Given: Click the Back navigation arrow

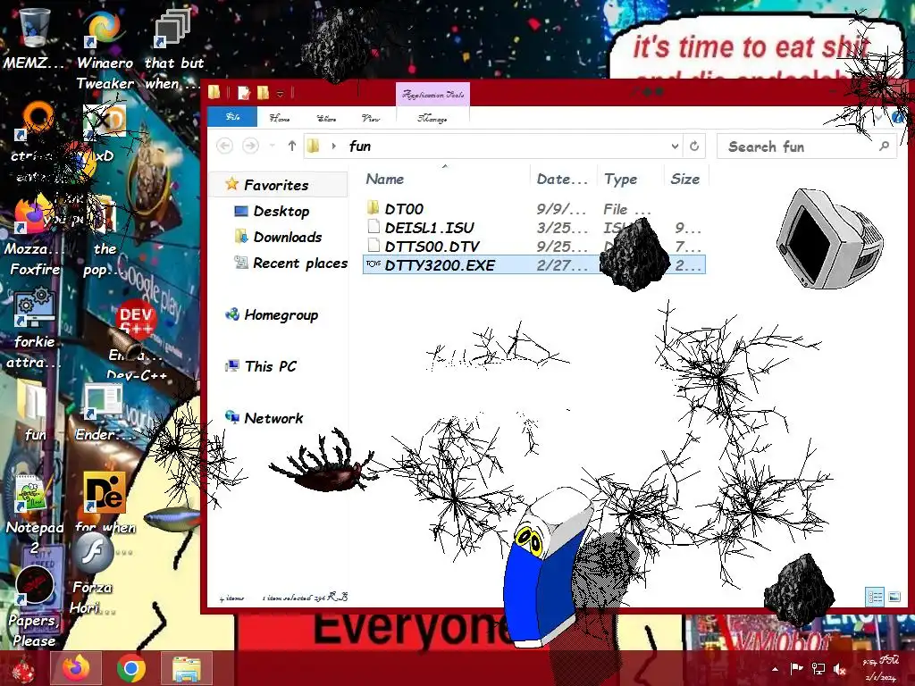Looking at the screenshot, I should 224,146.
